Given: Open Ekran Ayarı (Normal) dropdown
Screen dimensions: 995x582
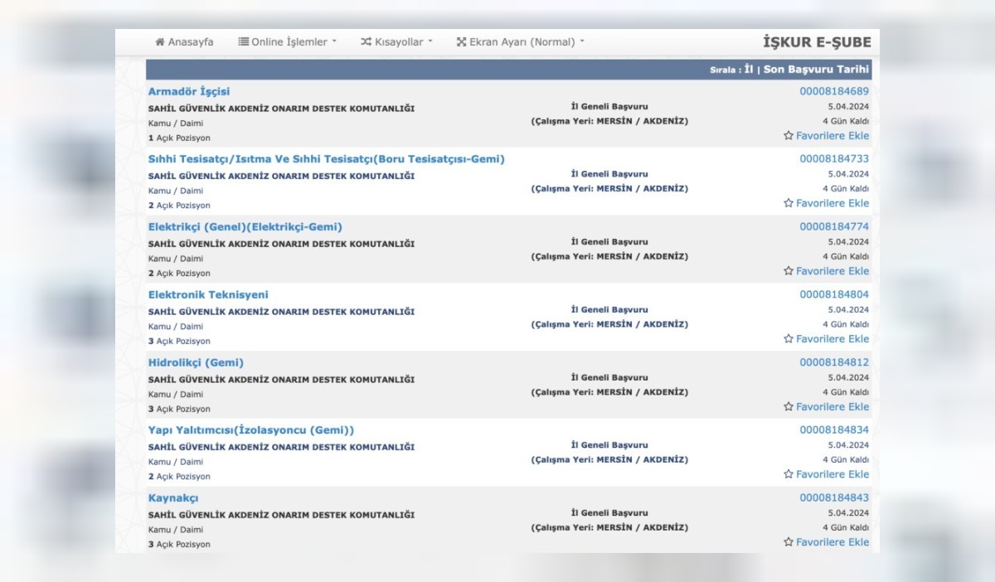Looking at the screenshot, I should pyautogui.click(x=520, y=42).
